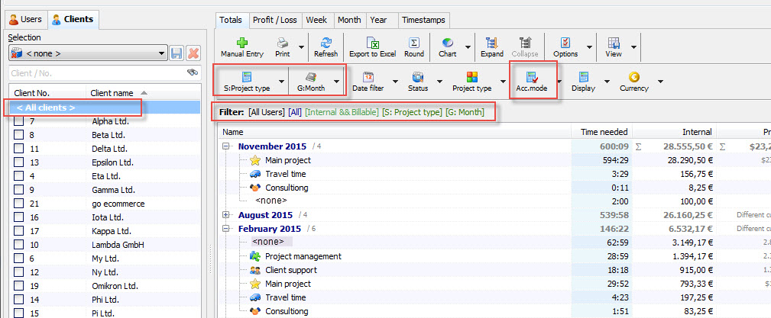Viewport: 771px width, 318px height.
Task: Tick the checkbox for Iota Ltd.
Action: click(18, 217)
